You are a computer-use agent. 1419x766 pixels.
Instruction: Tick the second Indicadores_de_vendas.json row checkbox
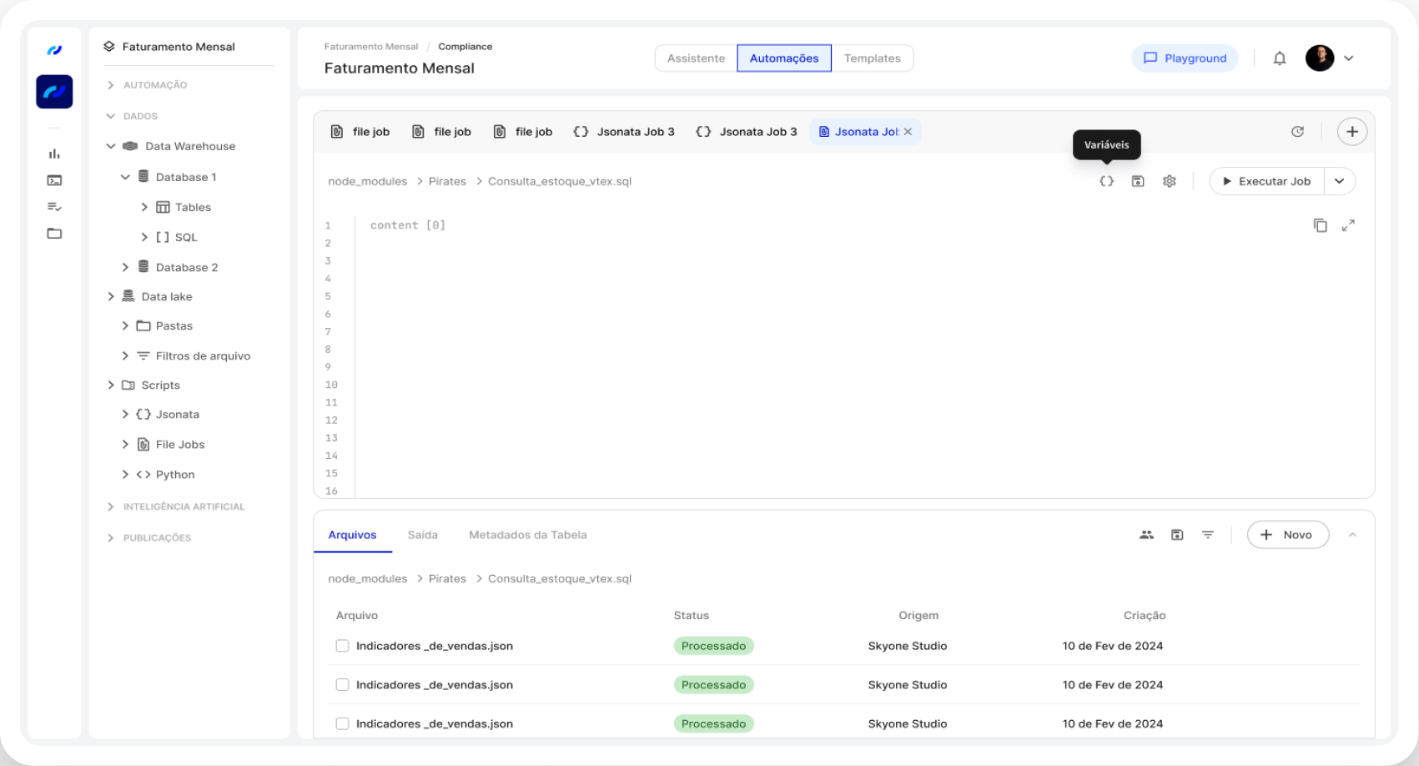point(342,685)
